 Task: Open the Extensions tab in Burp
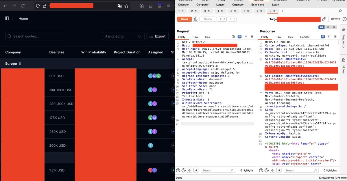258,5
